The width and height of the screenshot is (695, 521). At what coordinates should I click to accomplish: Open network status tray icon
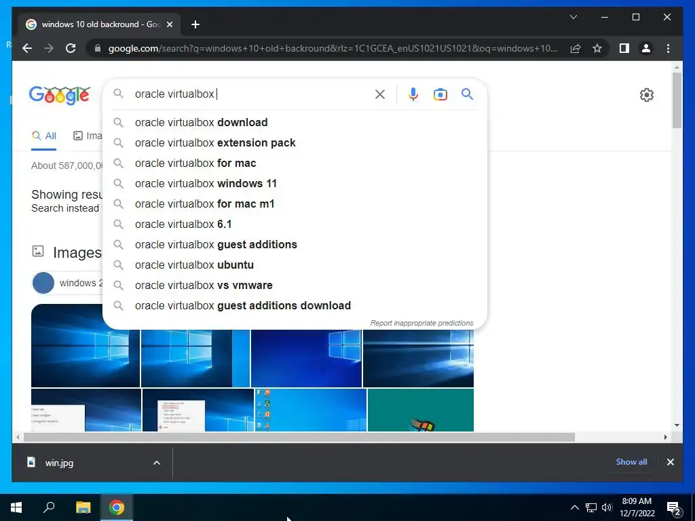[x=591, y=507]
